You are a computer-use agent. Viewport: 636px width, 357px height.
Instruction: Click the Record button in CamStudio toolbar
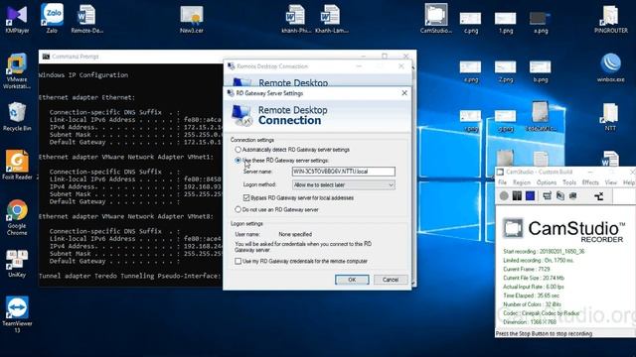click(504, 196)
